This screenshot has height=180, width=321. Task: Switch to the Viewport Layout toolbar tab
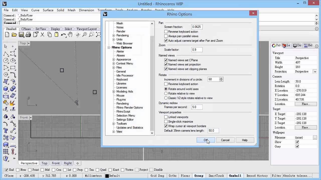click(x=87, y=29)
